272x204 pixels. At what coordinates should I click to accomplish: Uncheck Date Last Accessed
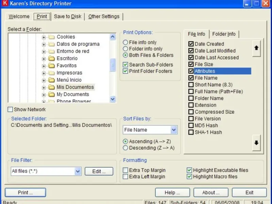(191, 57)
